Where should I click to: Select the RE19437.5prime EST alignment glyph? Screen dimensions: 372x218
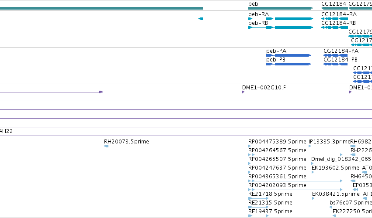(258, 216)
